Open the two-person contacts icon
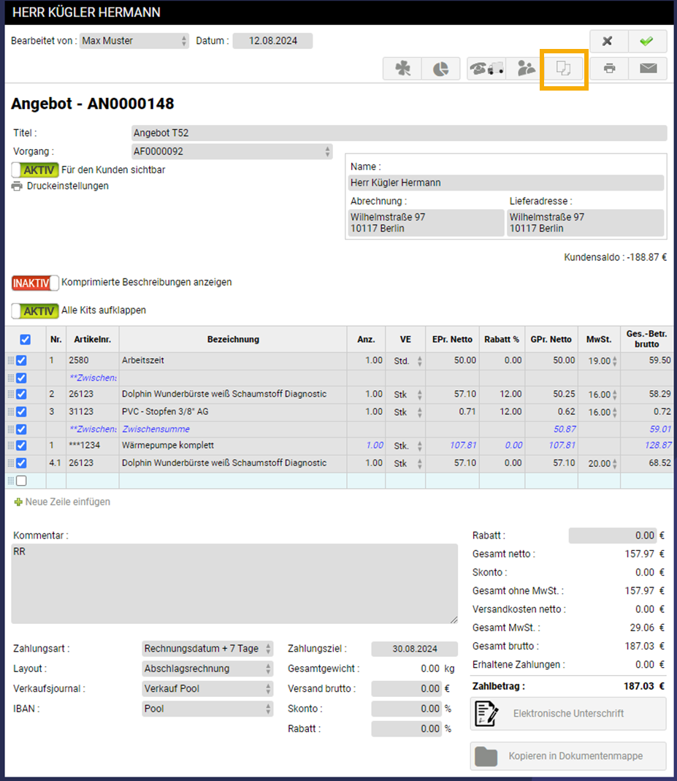The image size is (677, 781). tap(525, 69)
